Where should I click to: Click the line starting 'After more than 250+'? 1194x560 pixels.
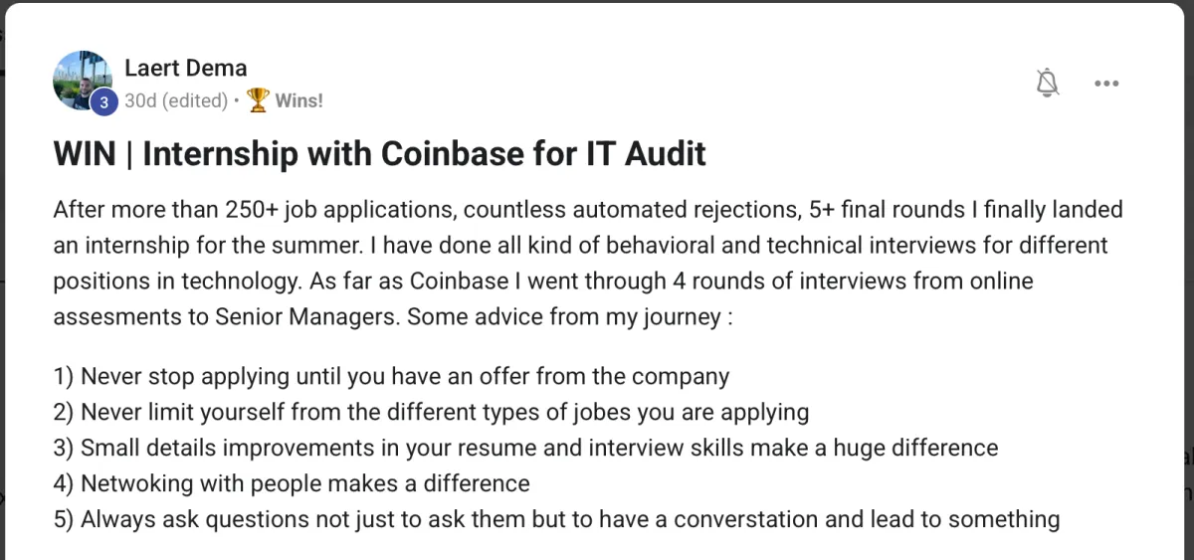coord(588,210)
